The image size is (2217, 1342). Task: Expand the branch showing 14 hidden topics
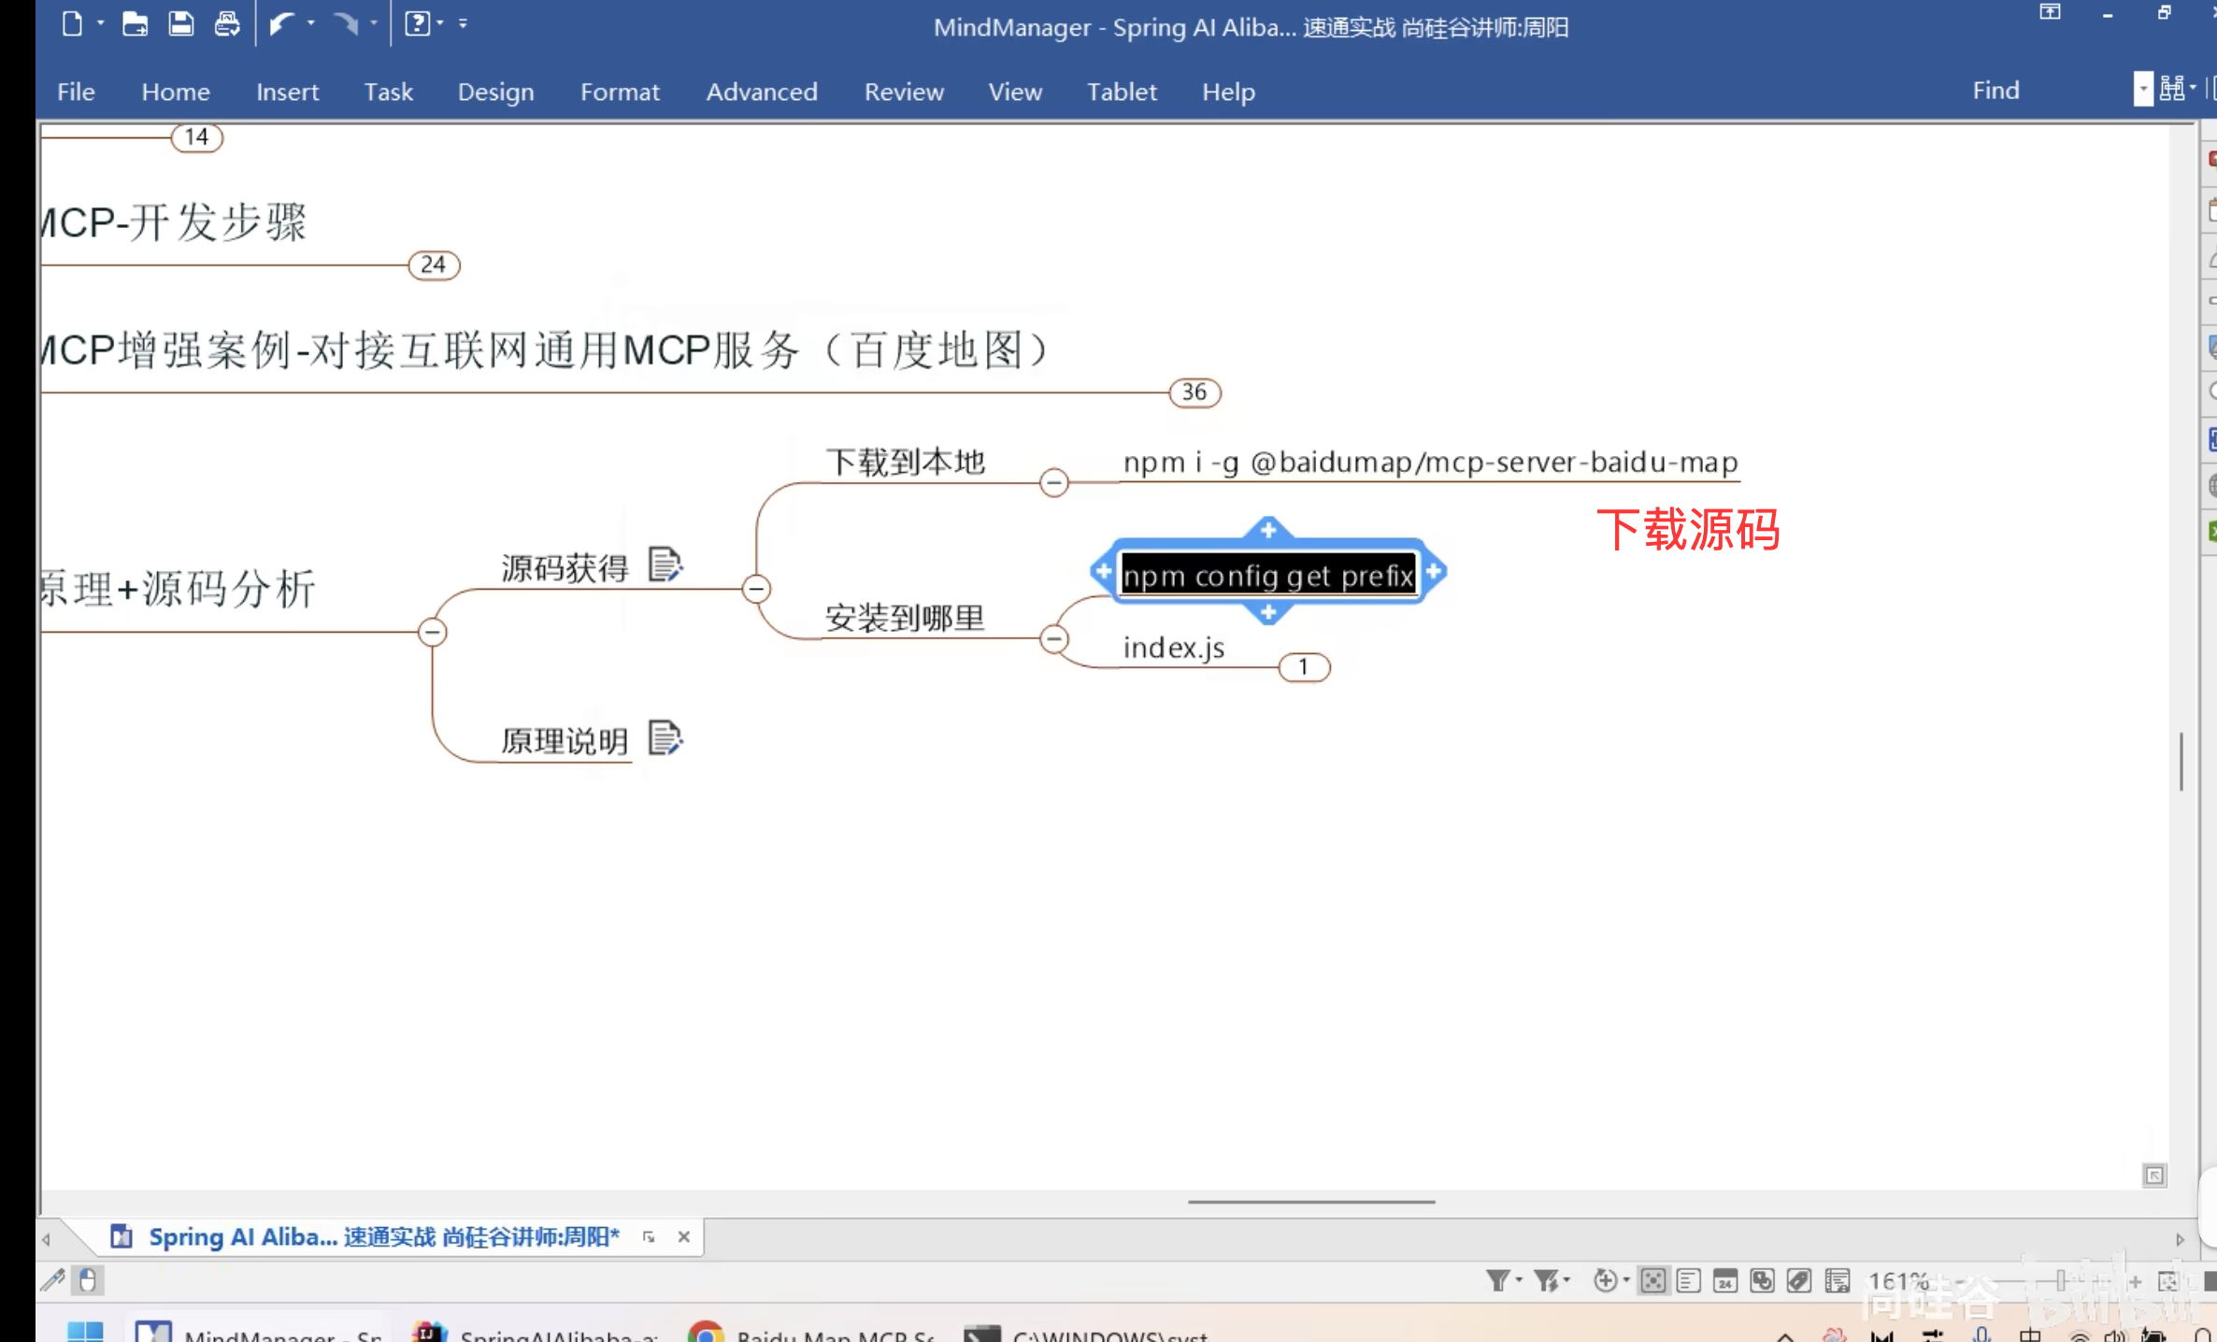(x=196, y=136)
